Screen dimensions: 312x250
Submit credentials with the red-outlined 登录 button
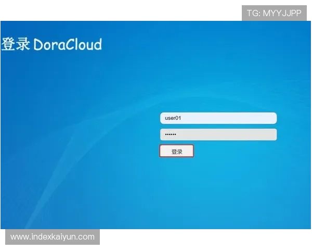pyautogui.click(x=177, y=152)
